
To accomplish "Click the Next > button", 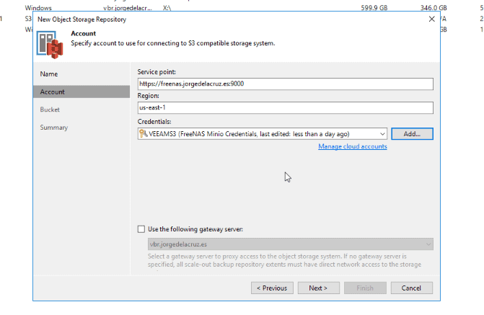I will [318, 288].
